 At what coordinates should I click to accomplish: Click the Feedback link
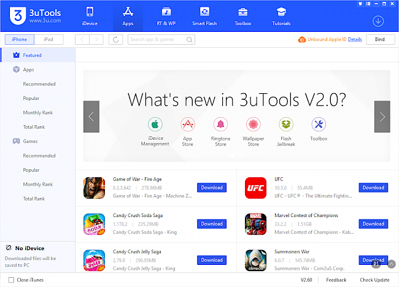336,280
